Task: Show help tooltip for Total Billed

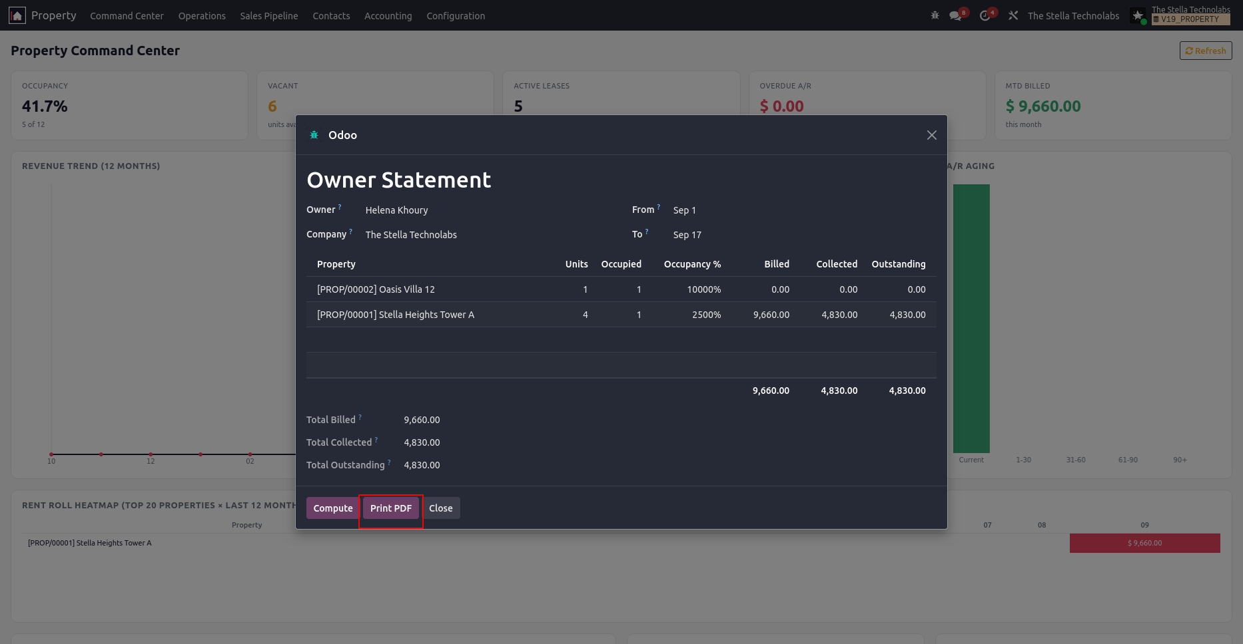Action: pos(360,417)
